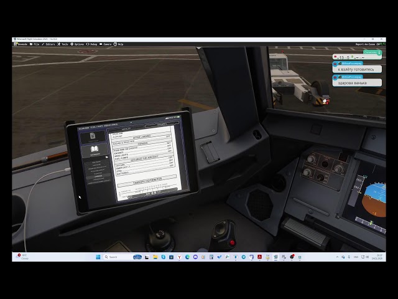The image size is (398, 299).
Task: Click the top-left brightness knob on the cockpit panel
Action: [311, 159]
